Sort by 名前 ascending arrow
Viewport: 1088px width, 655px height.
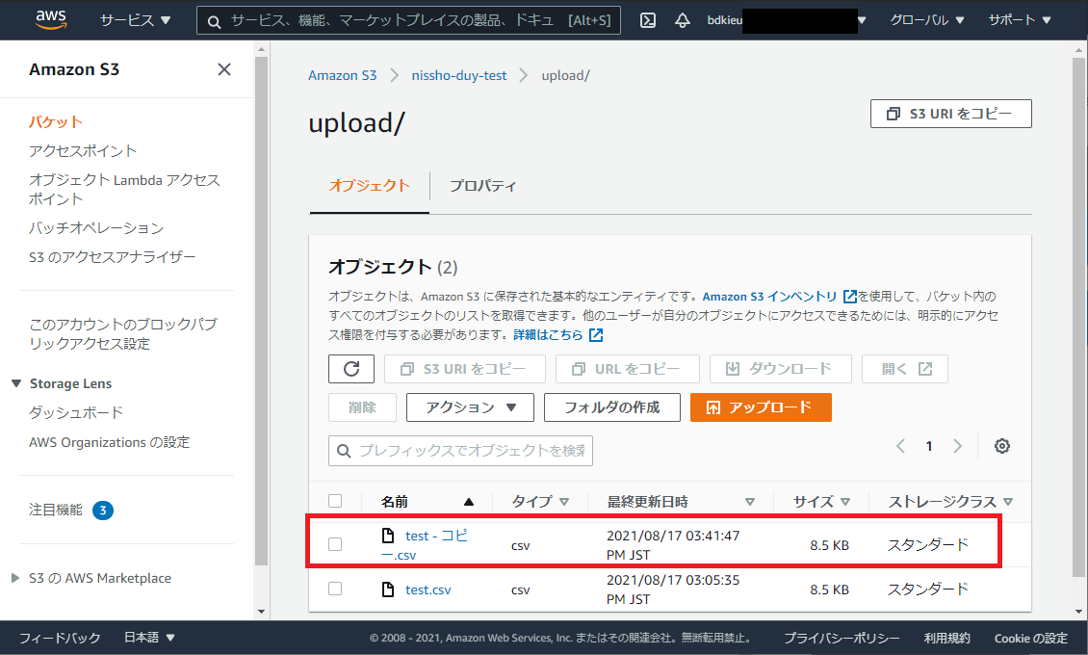pos(468,502)
